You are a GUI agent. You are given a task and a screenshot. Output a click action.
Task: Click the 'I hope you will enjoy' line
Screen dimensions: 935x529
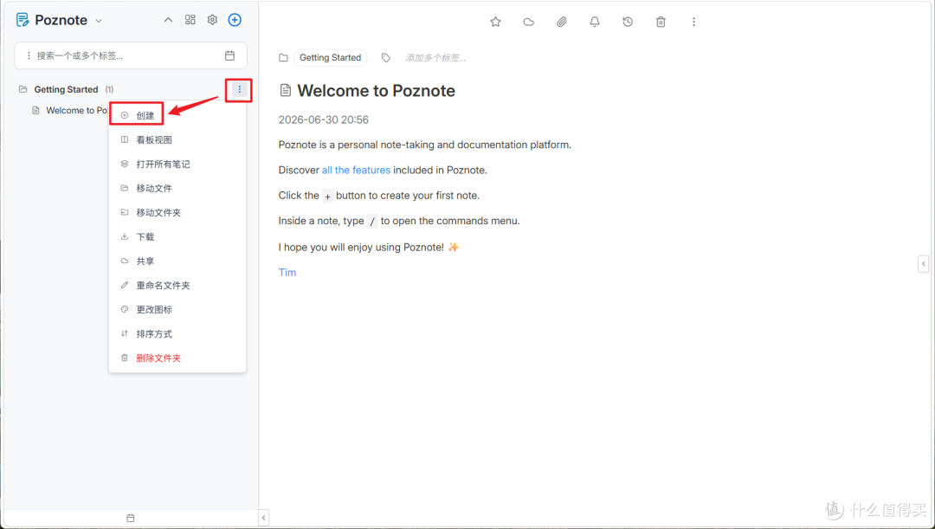click(x=369, y=247)
